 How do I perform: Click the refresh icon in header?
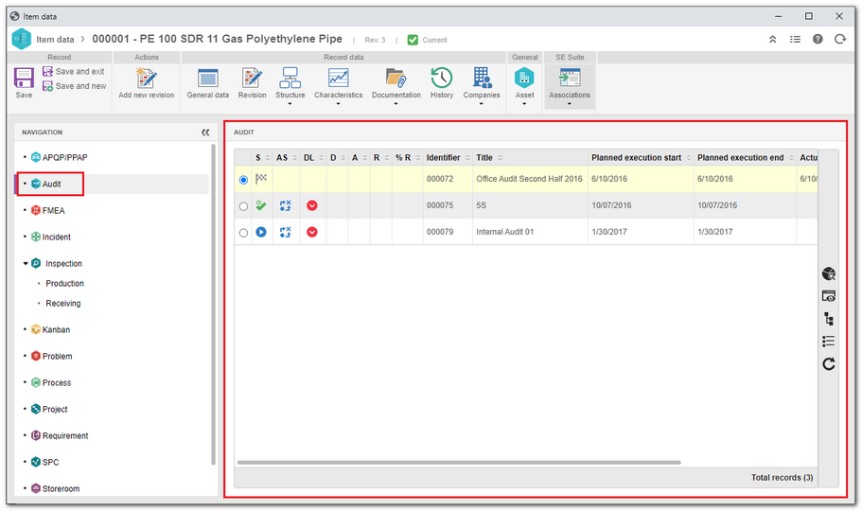coord(840,39)
